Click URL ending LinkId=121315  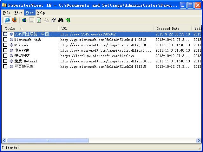tap(103, 66)
